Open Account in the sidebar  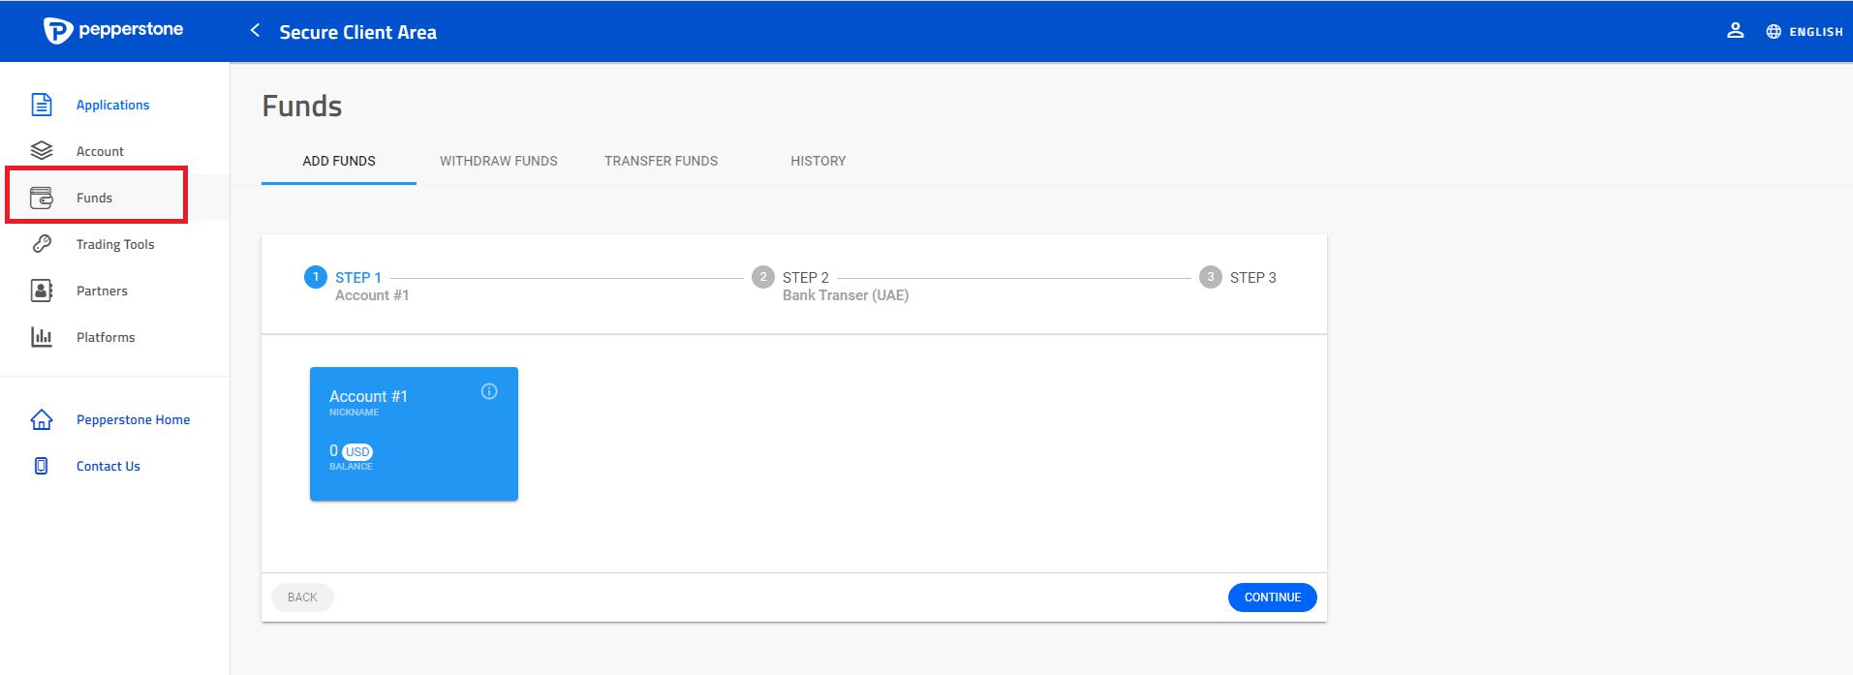tap(100, 151)
